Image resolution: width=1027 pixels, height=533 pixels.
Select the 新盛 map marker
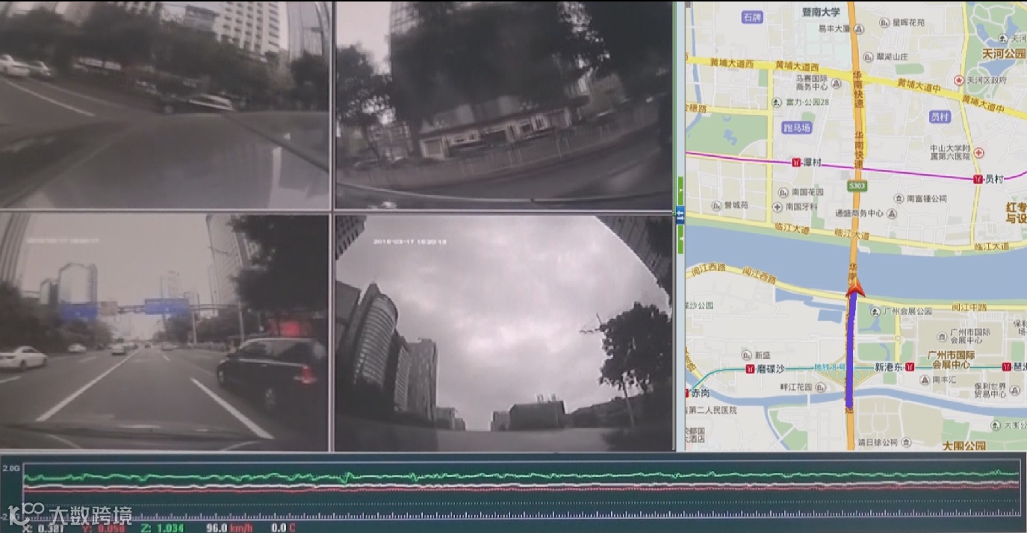[747, 355]
